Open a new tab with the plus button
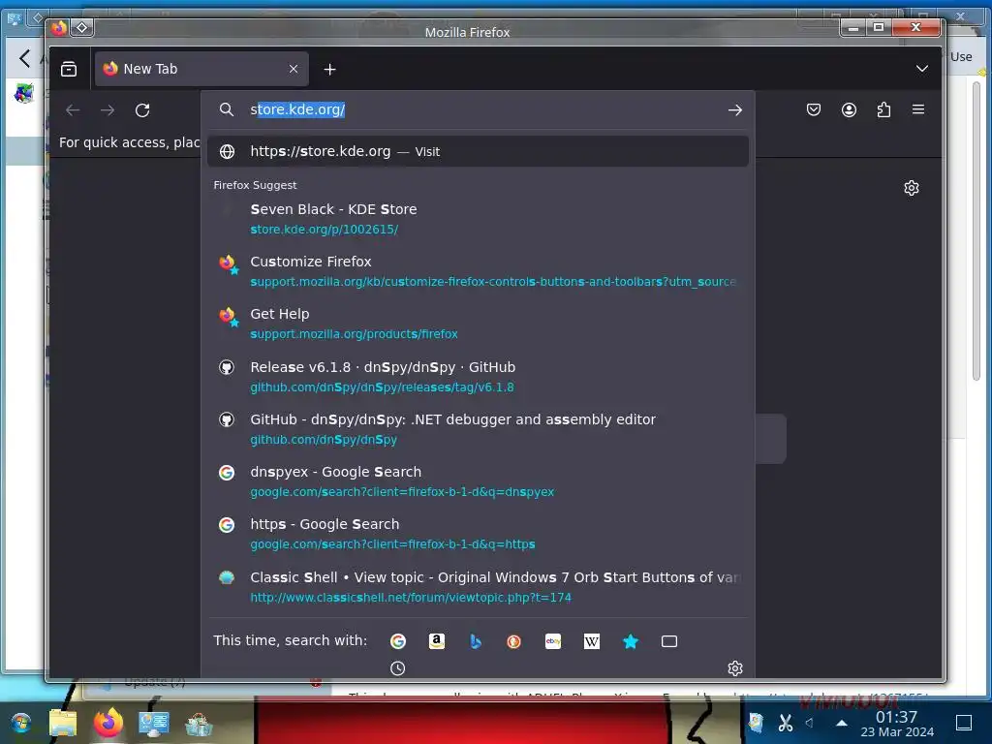 329,69
